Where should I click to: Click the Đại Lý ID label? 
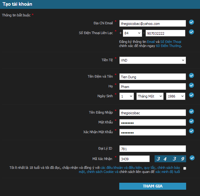point(105,148)
